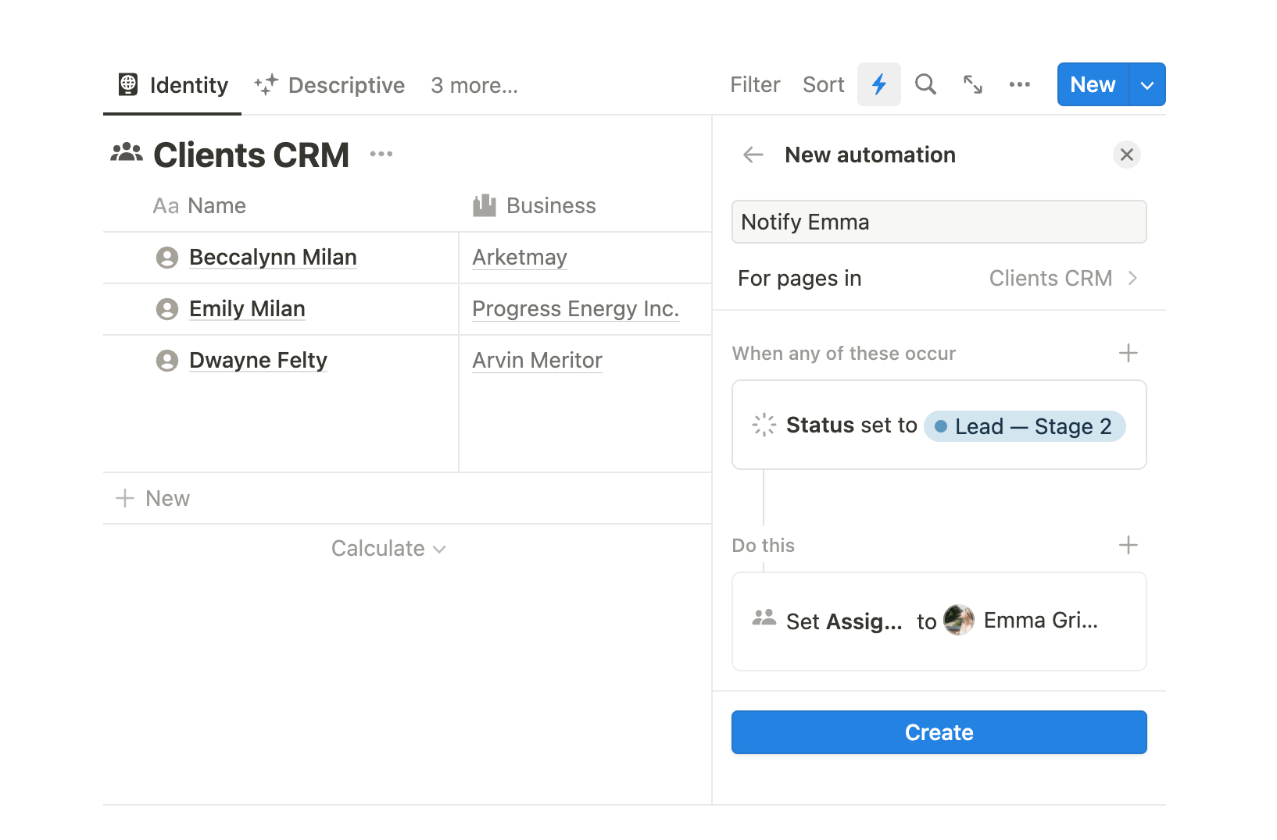Image resolution: width=1277 pixels, height=840 pixels.
Task: Select the Lead — Stage 2 status tag
Action: 1024,426
